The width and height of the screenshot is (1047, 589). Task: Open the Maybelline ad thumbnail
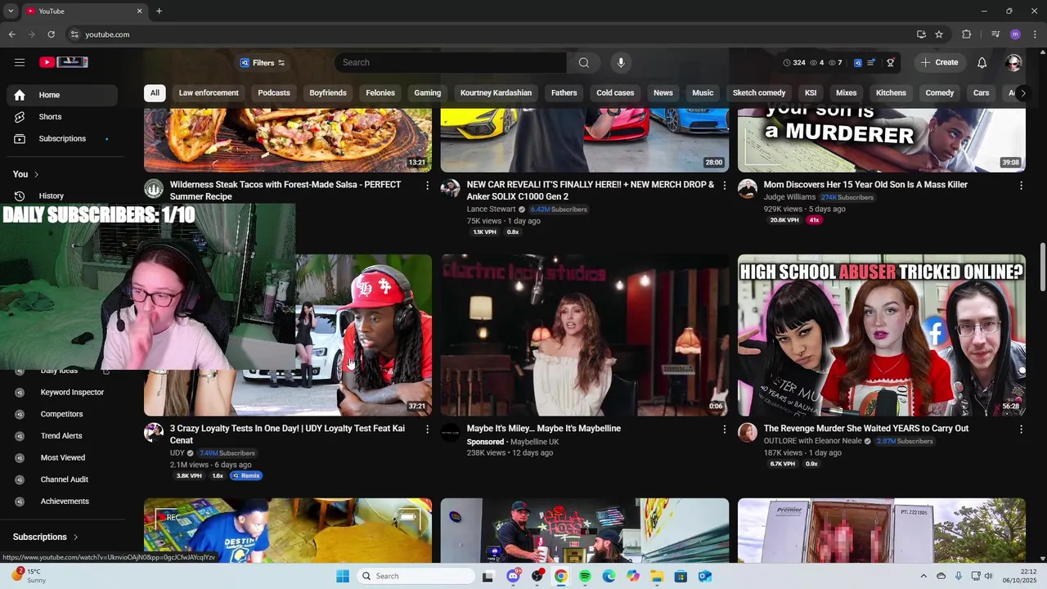(585, 335)
